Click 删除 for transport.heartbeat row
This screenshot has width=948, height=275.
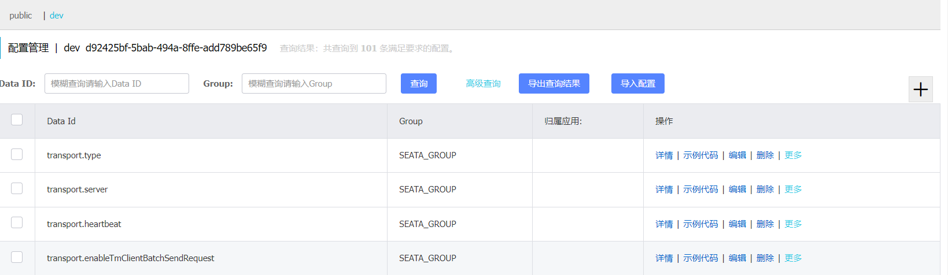click(765, 224)
